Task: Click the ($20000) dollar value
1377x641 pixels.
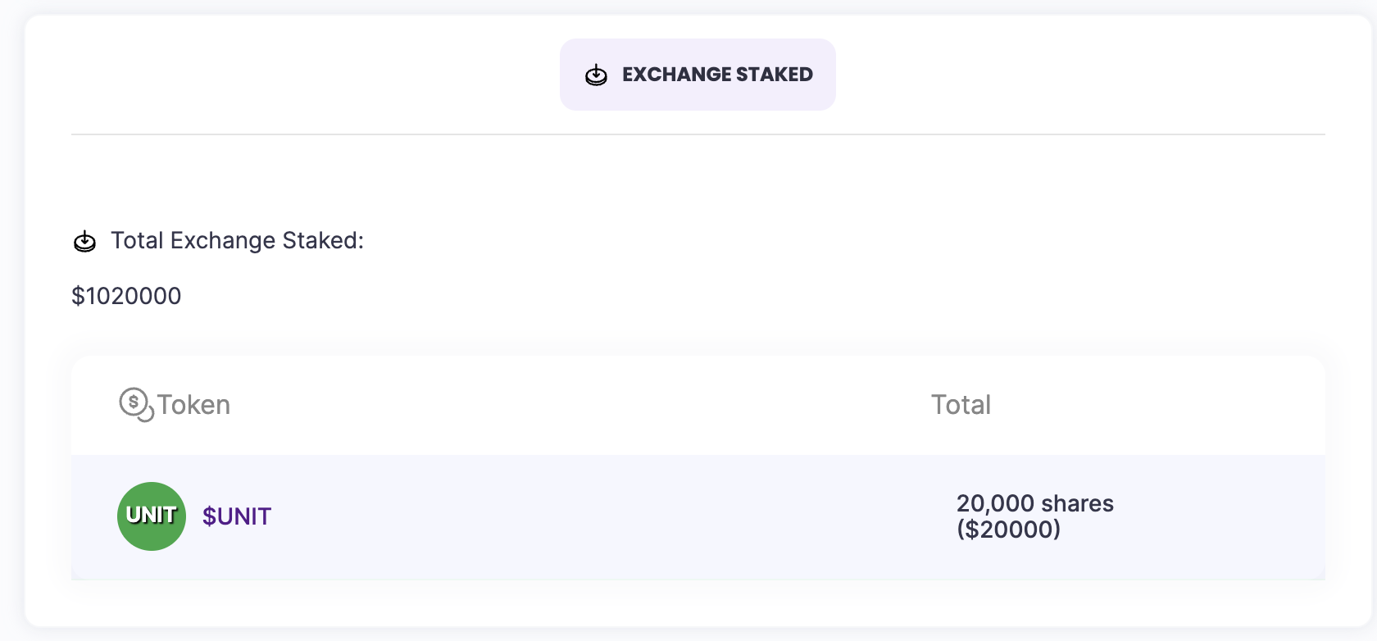Action: [x=1008, y=530]
